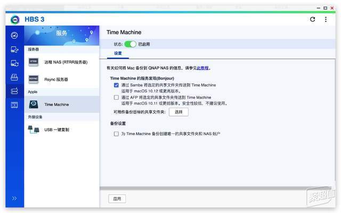This screenshot has height=213, width=341.
Task: Expand the sidebar with double chevron
Action: pyautogui.click(x=14, y=198)
